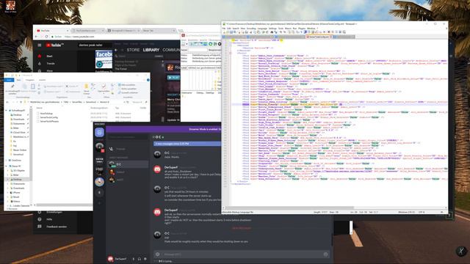Expand Schnellzugriff in Explorer tree
Viewport: 470px width, 264px height.
(x=7, y=111)
